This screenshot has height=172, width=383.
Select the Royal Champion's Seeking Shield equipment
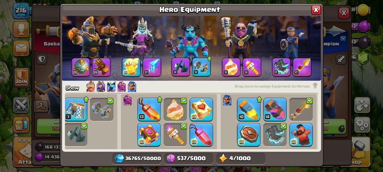[249, 134]
